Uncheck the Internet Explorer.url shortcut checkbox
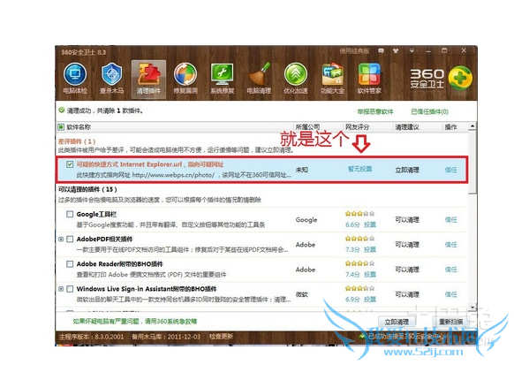Screen dimensions: 514x365 click(70, 164)
